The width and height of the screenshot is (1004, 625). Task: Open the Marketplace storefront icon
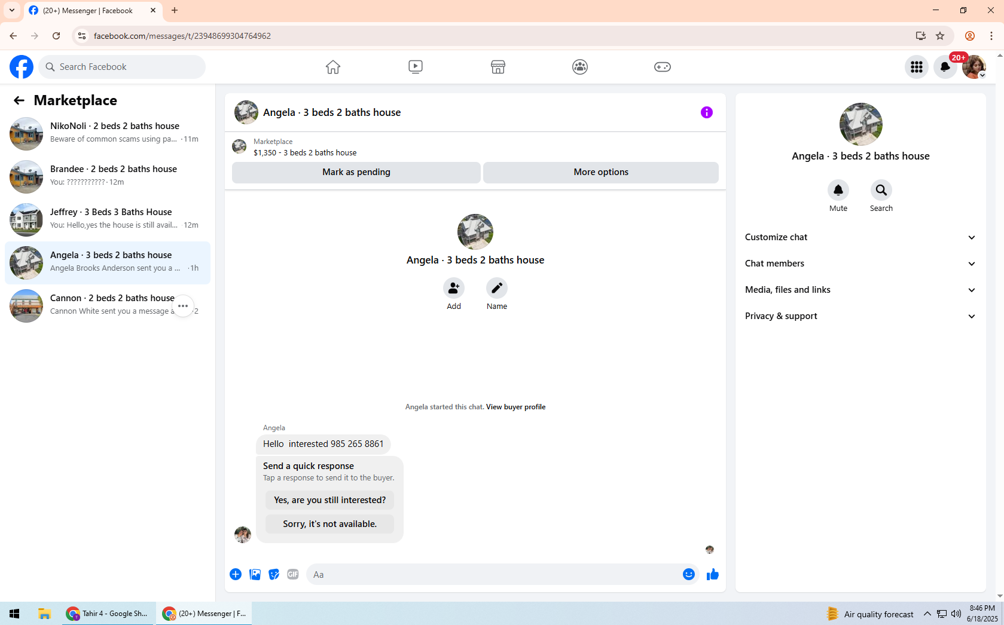[x=498, y=67]
